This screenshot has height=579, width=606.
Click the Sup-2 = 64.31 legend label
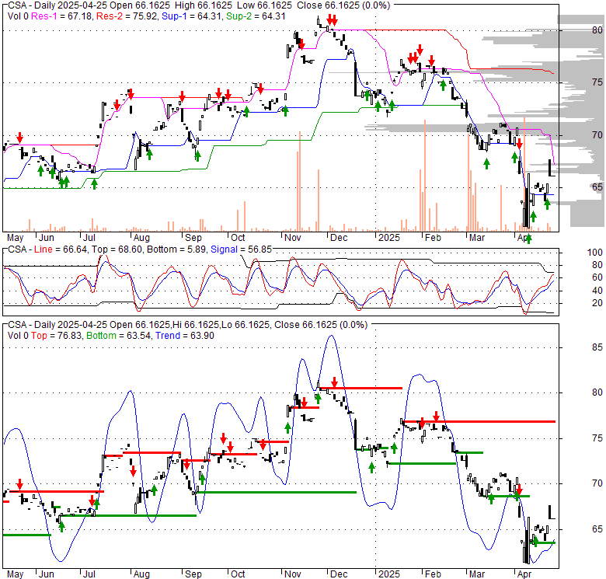(256, 16)
